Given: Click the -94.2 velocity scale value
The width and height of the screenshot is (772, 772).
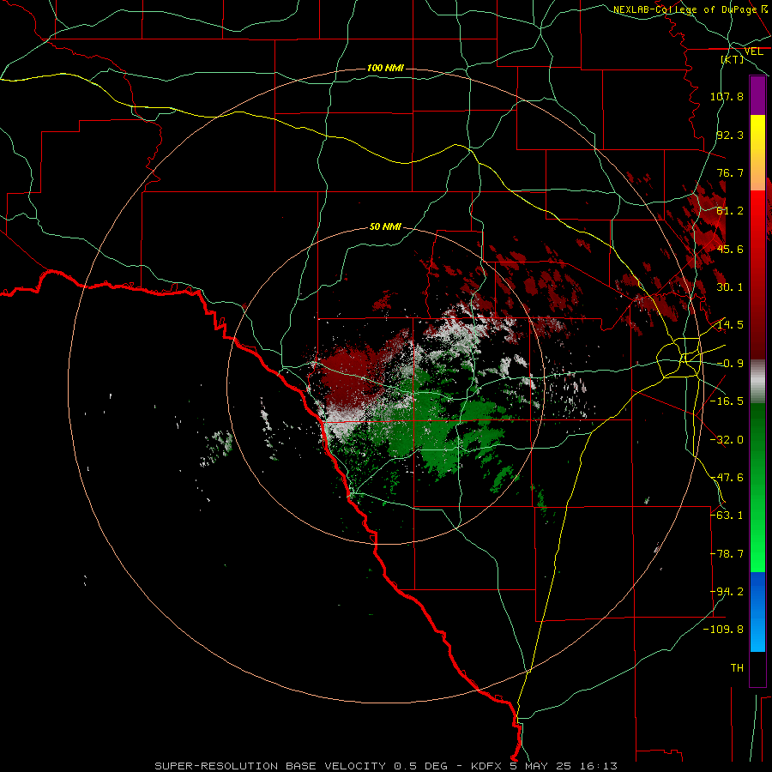Looking at the screenshot, I should (x=727, y=592).
